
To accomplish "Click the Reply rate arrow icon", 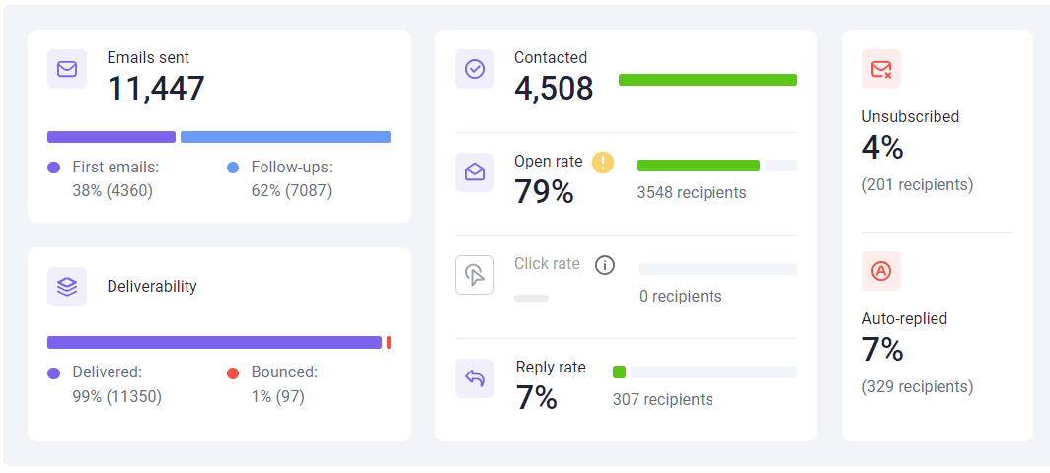I will [475, 378].
